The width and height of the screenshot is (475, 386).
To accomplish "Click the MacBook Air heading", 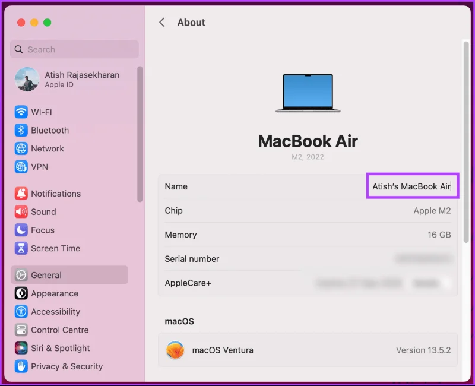I will (x=308, y=141).
